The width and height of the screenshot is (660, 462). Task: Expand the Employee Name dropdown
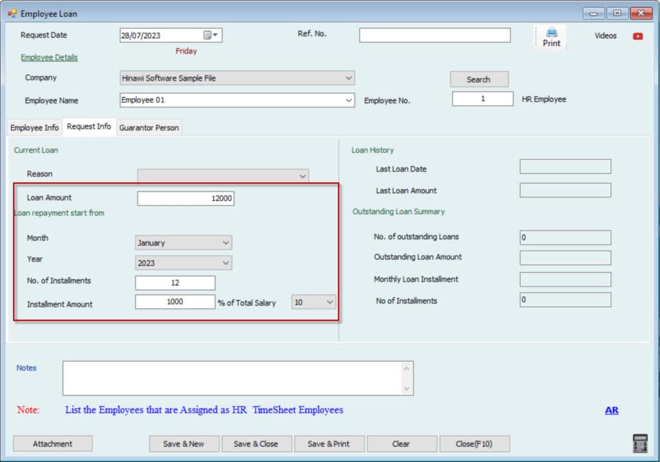click(x=349, y=100)
